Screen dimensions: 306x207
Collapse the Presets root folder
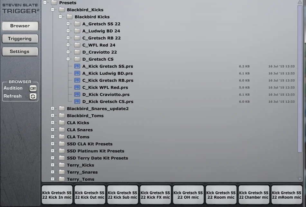45,3
